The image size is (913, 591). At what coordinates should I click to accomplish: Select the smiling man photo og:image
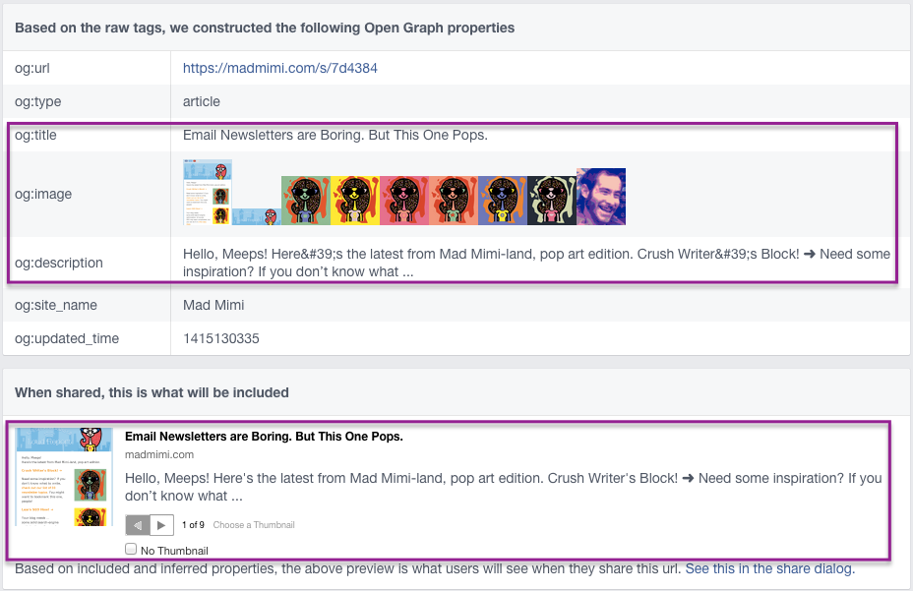coord(601,197)
